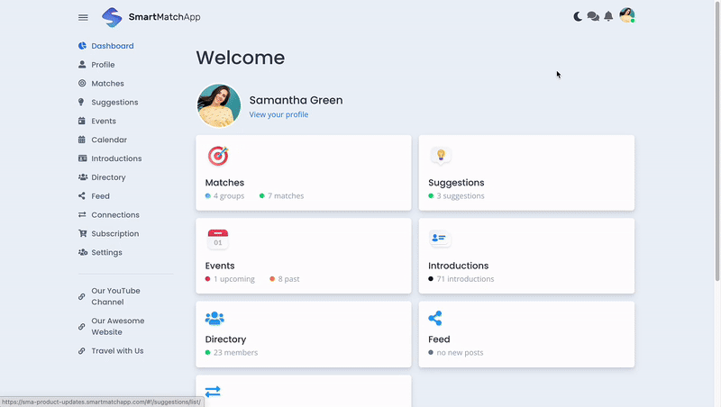Click Samantha Green's profile photo
This screenshot has width=721, height=407.
pos(219,106)
